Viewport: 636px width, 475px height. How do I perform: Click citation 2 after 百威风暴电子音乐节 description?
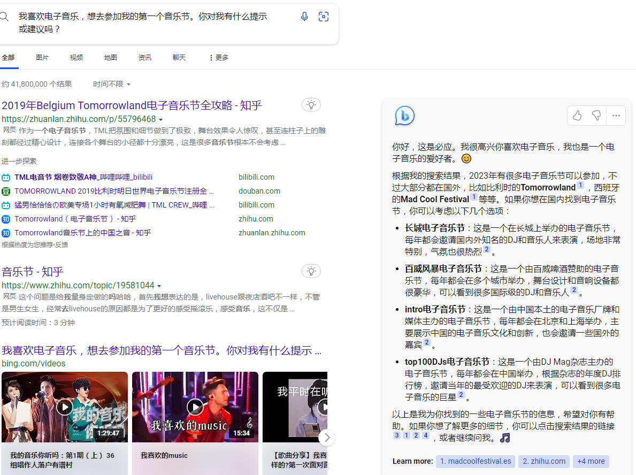[x=574, y=290]
